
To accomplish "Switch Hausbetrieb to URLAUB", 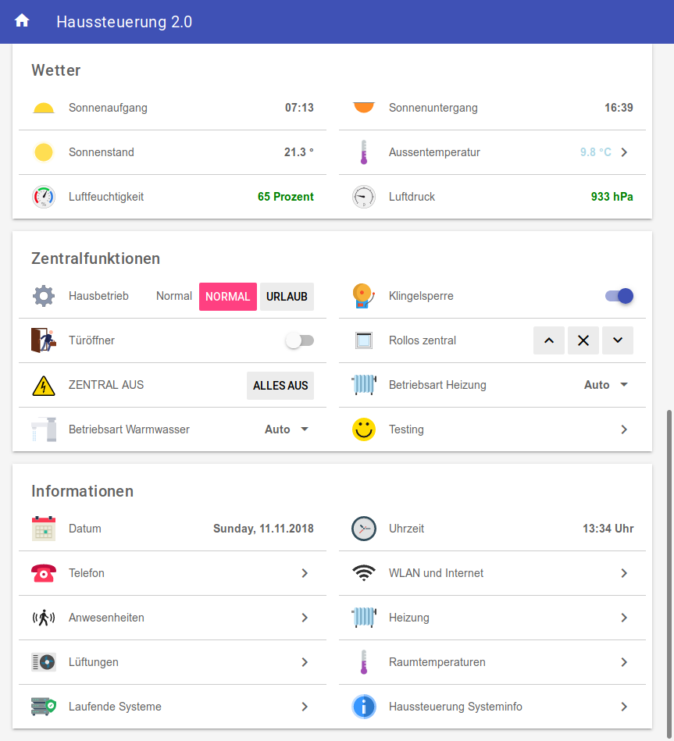I will point(287,296).
